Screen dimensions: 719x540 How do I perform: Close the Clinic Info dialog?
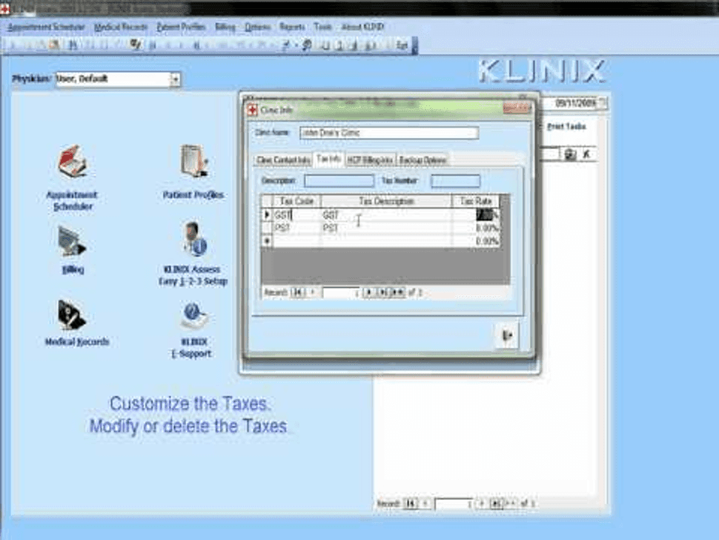(516, 108)
